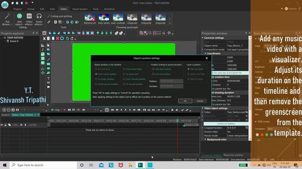Viewport: 302px width, 169px height.
Task: Open the View menu
Action: pyautogui.click(x=52, y=9)
